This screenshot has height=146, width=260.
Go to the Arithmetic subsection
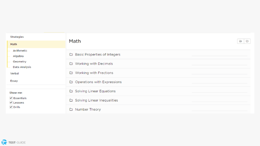pos(20,51)
